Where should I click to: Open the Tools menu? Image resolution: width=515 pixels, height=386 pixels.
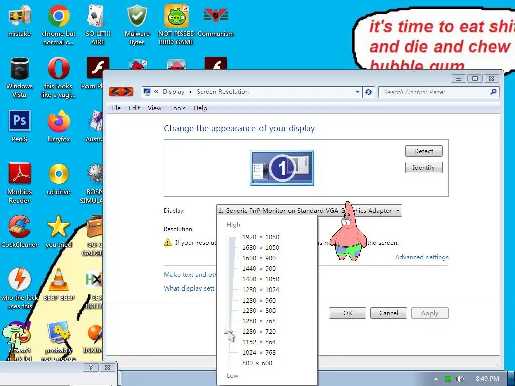coord(178,108)
